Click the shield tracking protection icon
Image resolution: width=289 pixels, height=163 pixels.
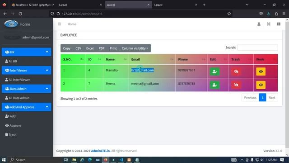tap(52, 14)
